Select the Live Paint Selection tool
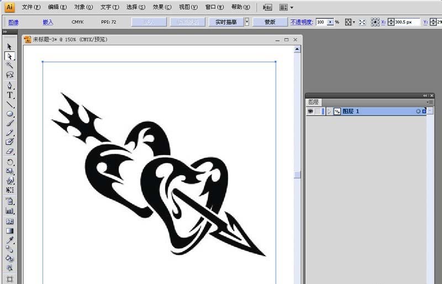This screenshot has height=284, width=442. (x=9, y=267)
